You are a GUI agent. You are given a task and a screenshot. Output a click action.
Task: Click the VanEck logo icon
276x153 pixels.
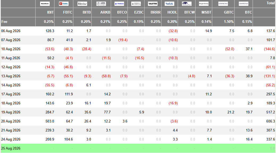169,4
